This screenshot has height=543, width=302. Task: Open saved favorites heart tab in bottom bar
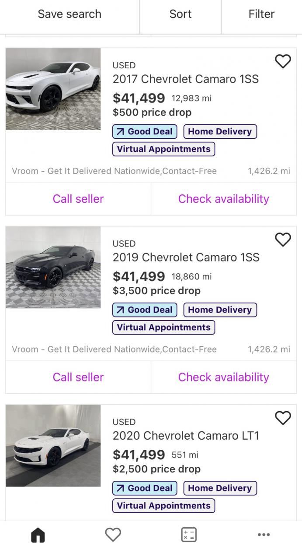point(113,534)
